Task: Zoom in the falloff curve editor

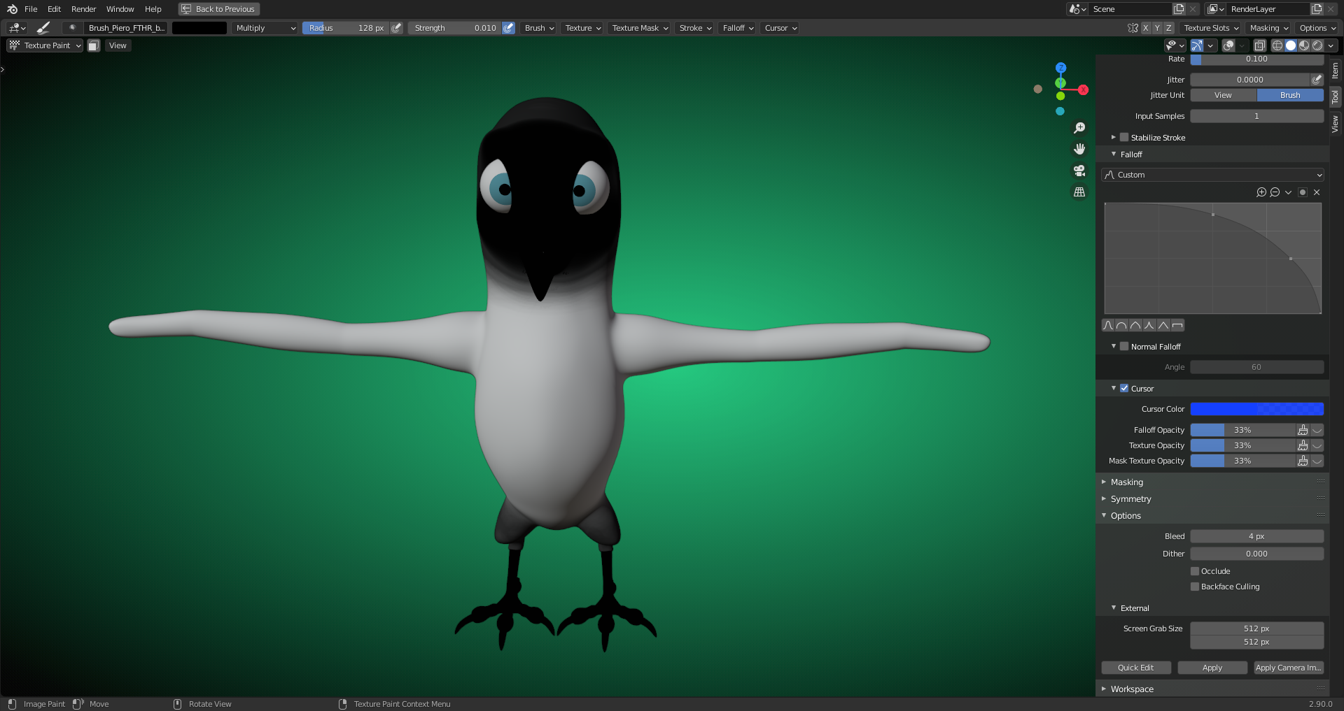Action: (1261, 192)
